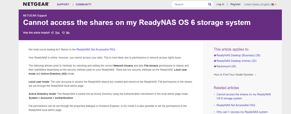Open Why can't I access my ReadyNAS article
Viewport: 291px width, 114px height.
[x=242, y=112]
